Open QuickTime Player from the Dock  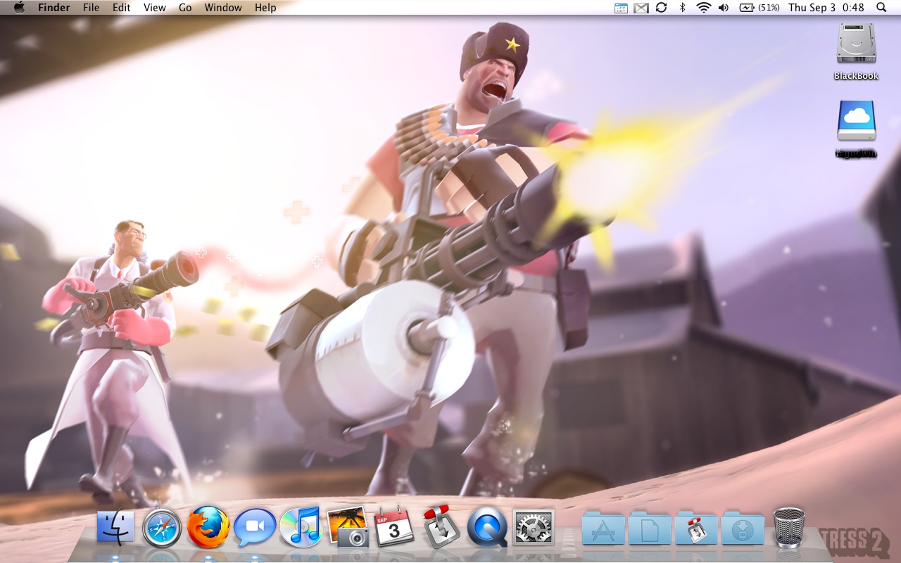[487, 527]
